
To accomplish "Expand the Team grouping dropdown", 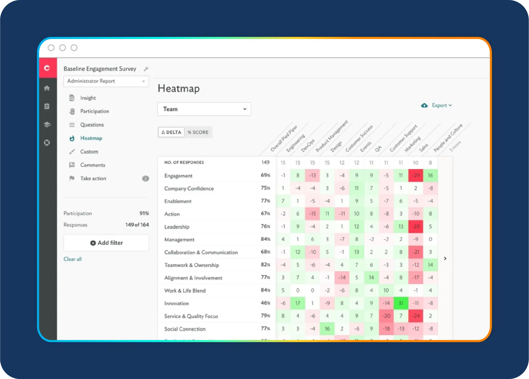I will tap(204, 109).
